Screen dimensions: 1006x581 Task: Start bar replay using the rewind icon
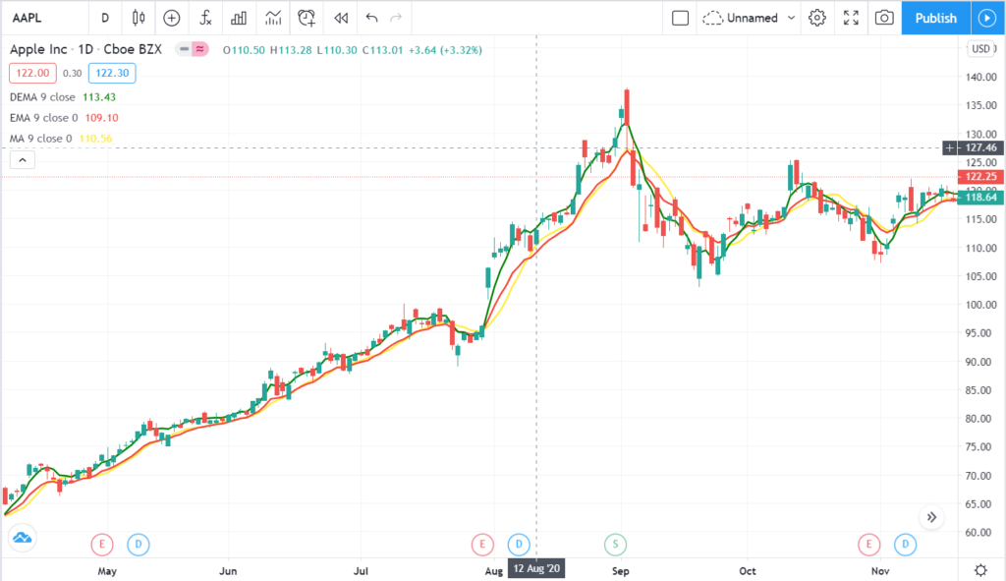[340, 18]
